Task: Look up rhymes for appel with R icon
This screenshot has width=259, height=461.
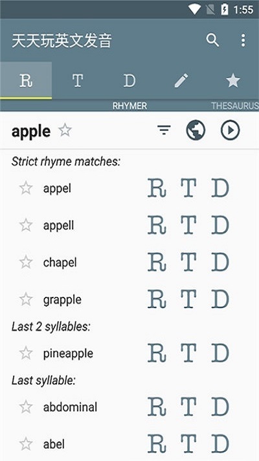Action: (x=157, y=188)
